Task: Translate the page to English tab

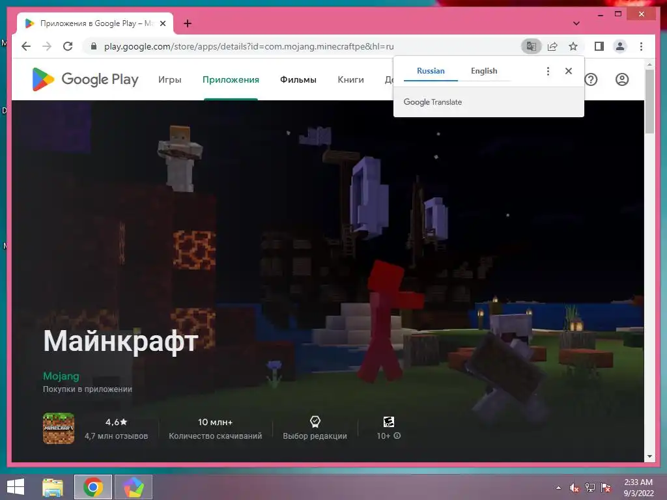Action: (x=484, y=71)
